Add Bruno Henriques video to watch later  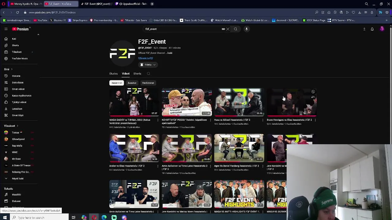point(313,92)
